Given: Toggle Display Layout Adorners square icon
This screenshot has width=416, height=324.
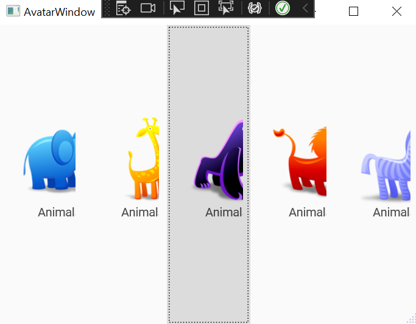Looking at the screenshot, I should click(x=202, y=8).
